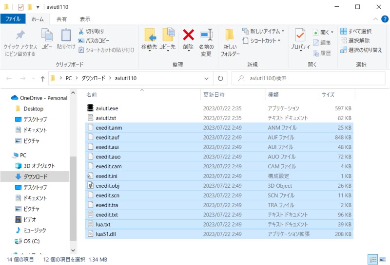Click the プロパティ (Properties) icon
Viewport: 390px width, 265px height.
pos(300,35)
